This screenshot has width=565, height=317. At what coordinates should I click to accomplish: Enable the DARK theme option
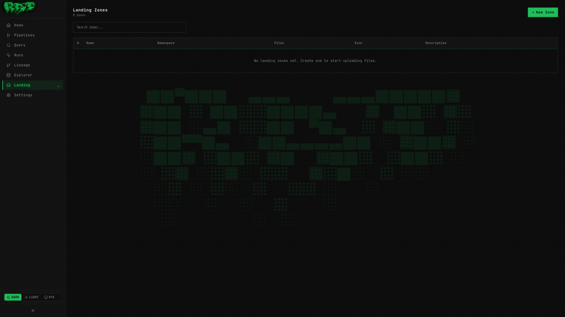13,297
